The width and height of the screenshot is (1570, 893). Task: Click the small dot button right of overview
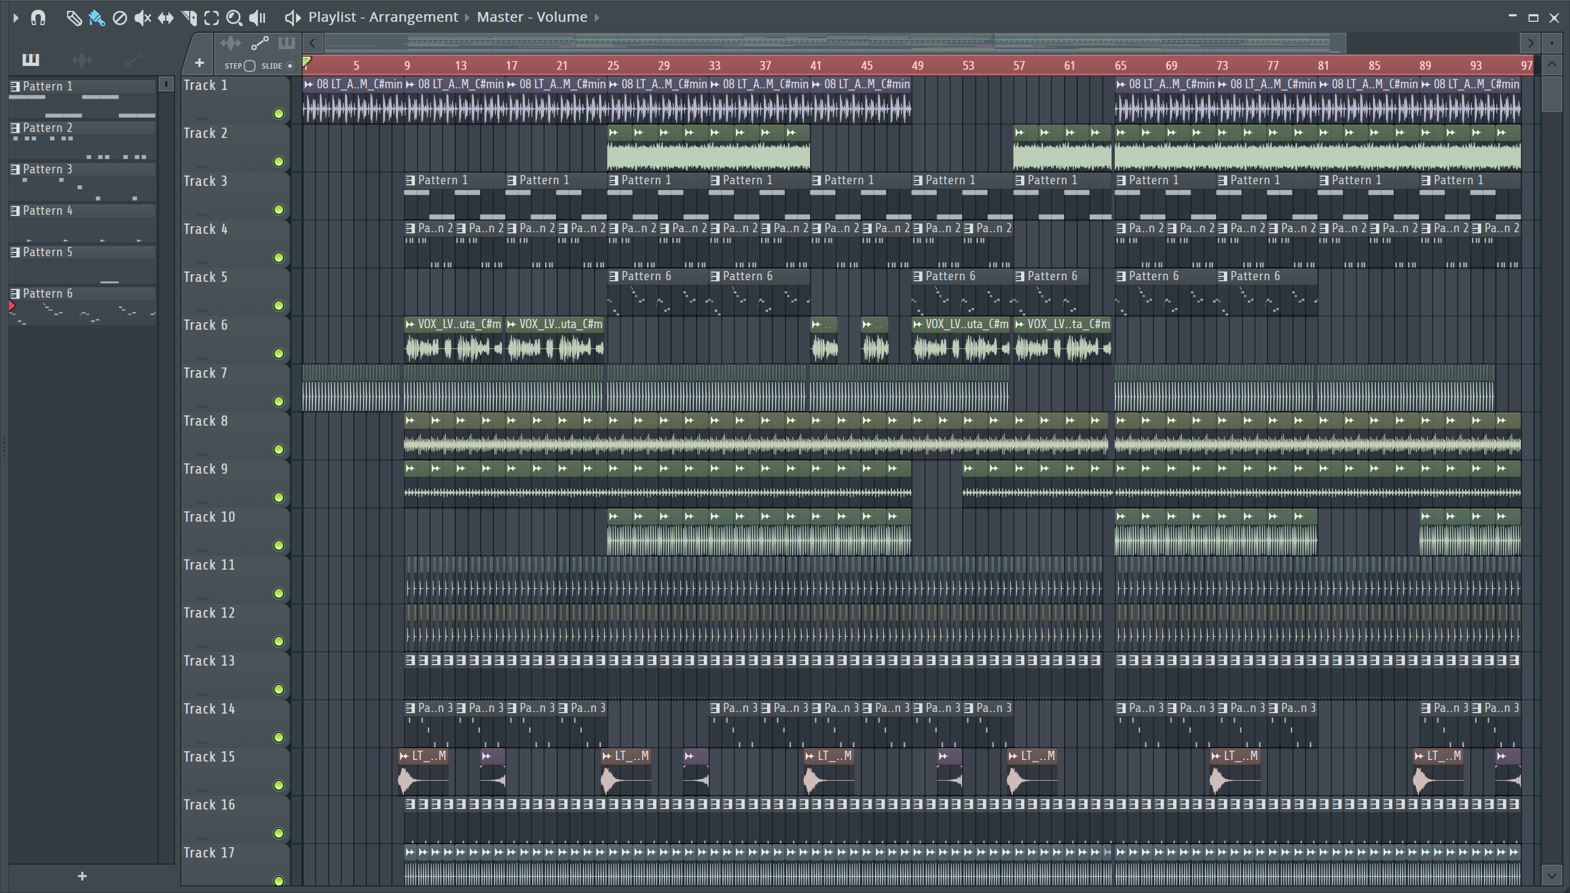pyautogui.click(x=1551, y=43)
